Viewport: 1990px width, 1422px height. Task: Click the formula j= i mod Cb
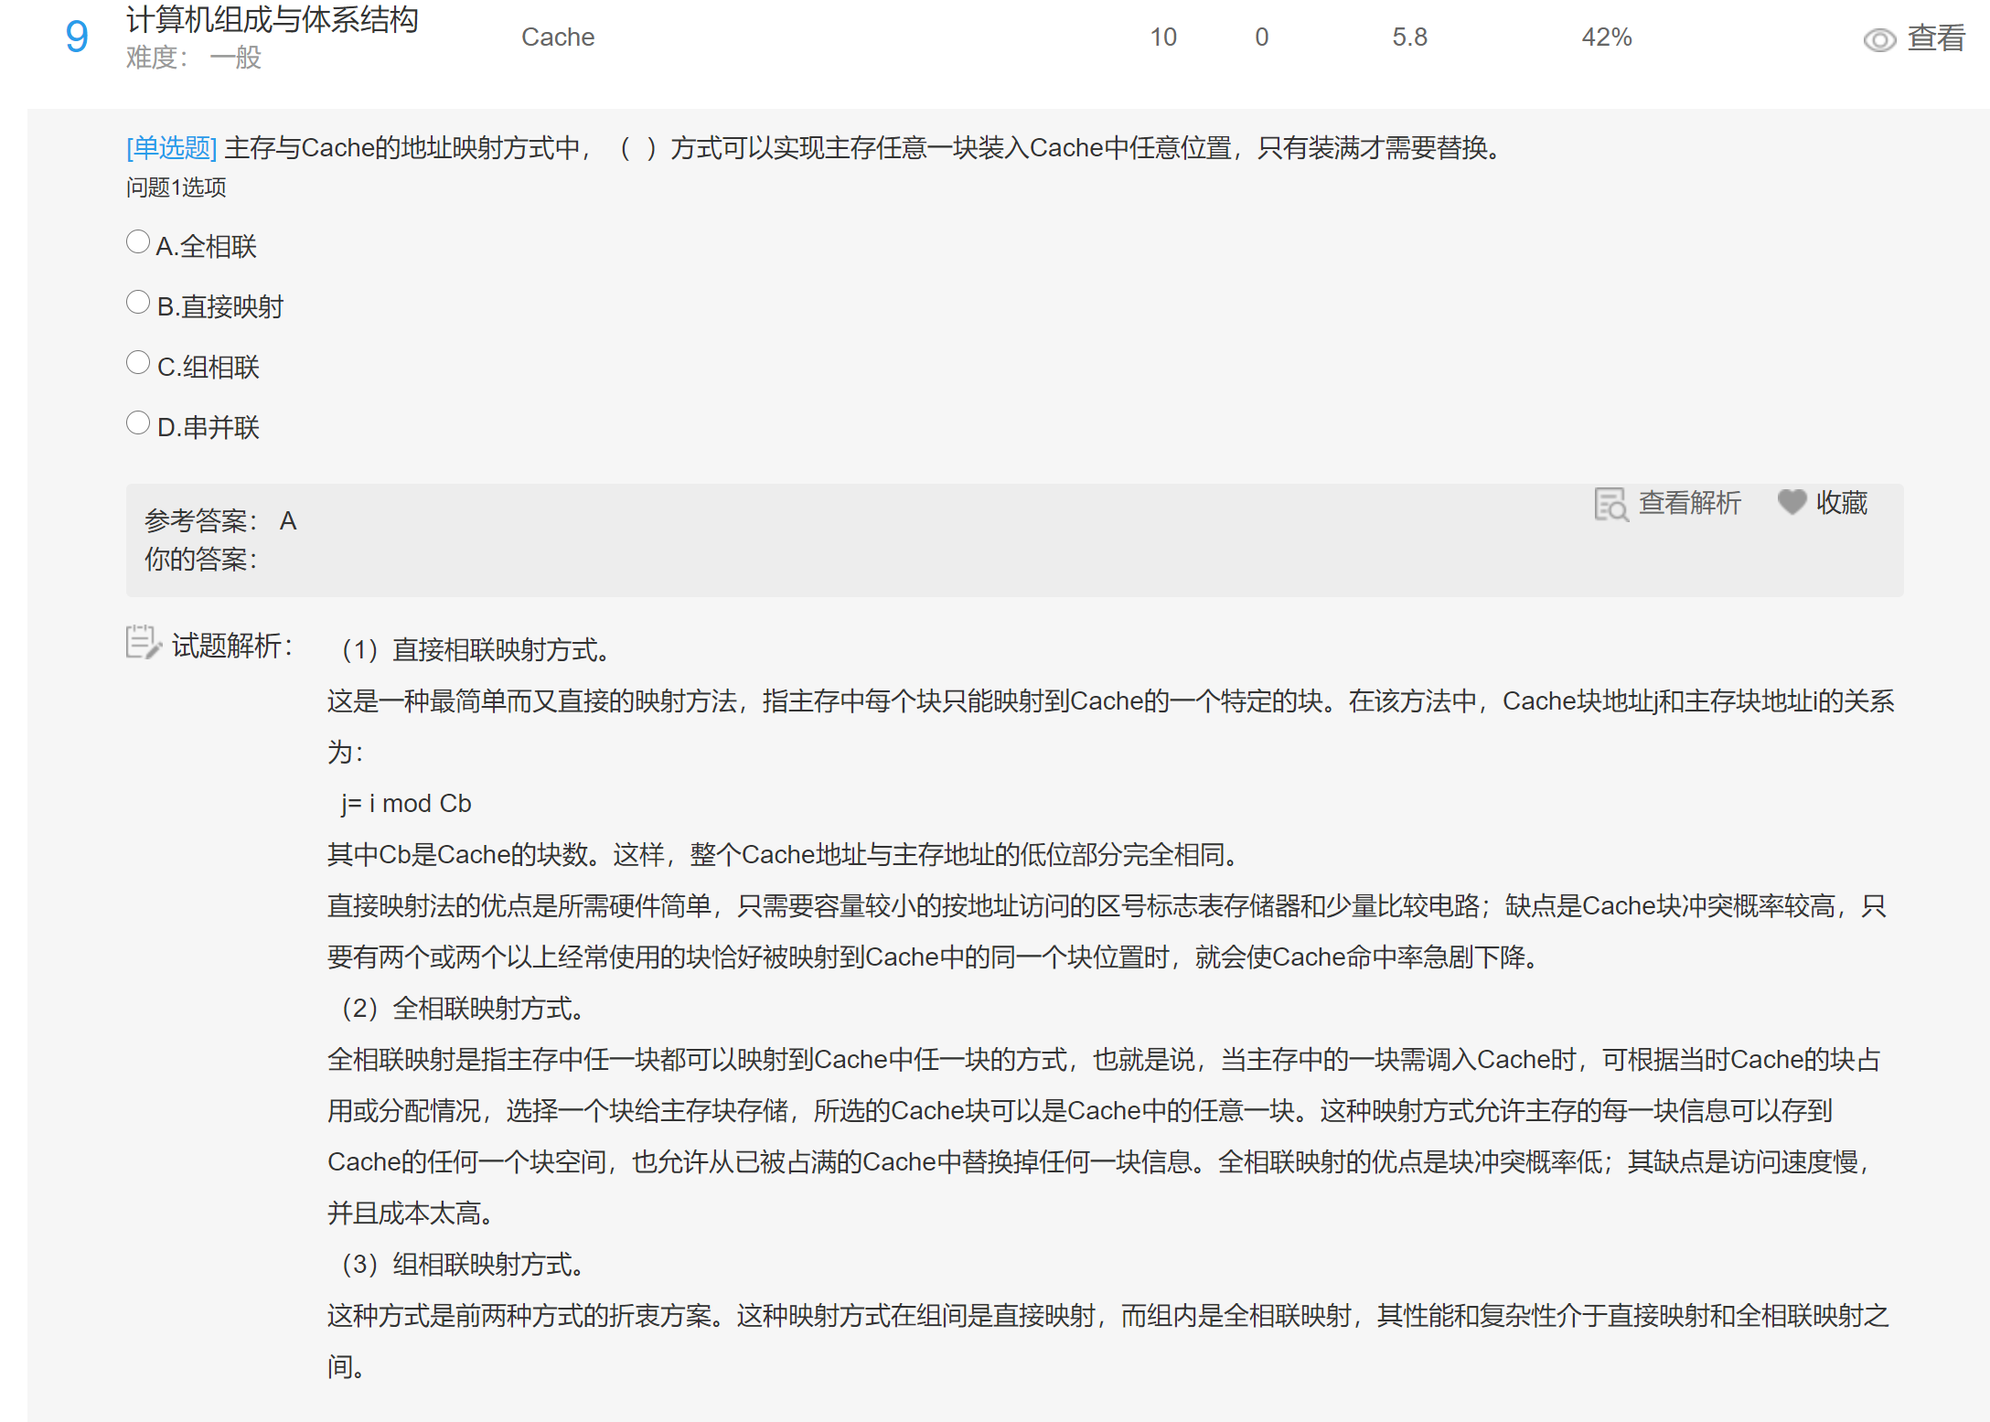pos(406,804)
